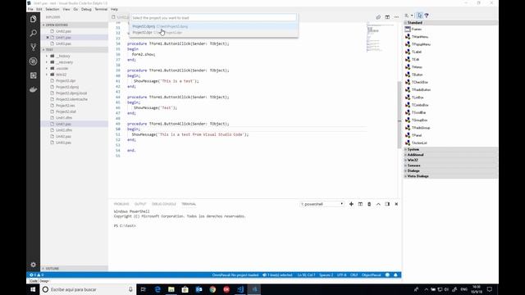This screenshot has width=525, height=295.
Task: Focus the project selection input field
Action: click(x=213, y=18)
